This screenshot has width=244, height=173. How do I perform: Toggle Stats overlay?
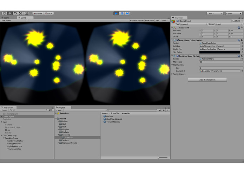pyautogui.click(x=157, y=20)
